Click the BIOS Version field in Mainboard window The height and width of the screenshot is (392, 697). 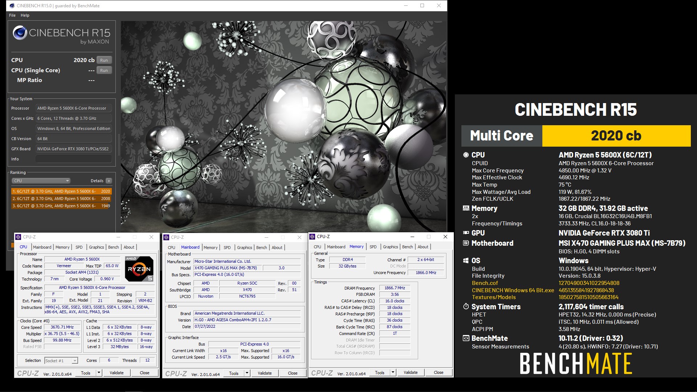coord(247,320)
